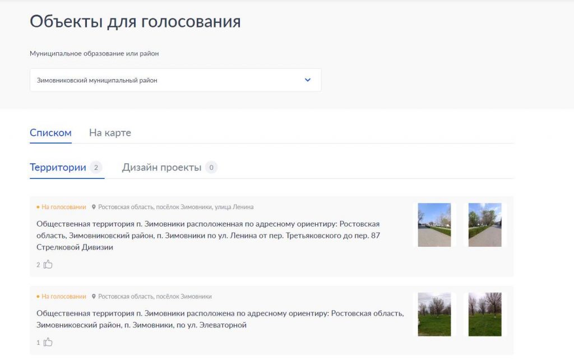The image size is (574, 360).
Task: Switch to the На карте map tab
Action: [x=110, y=133]
